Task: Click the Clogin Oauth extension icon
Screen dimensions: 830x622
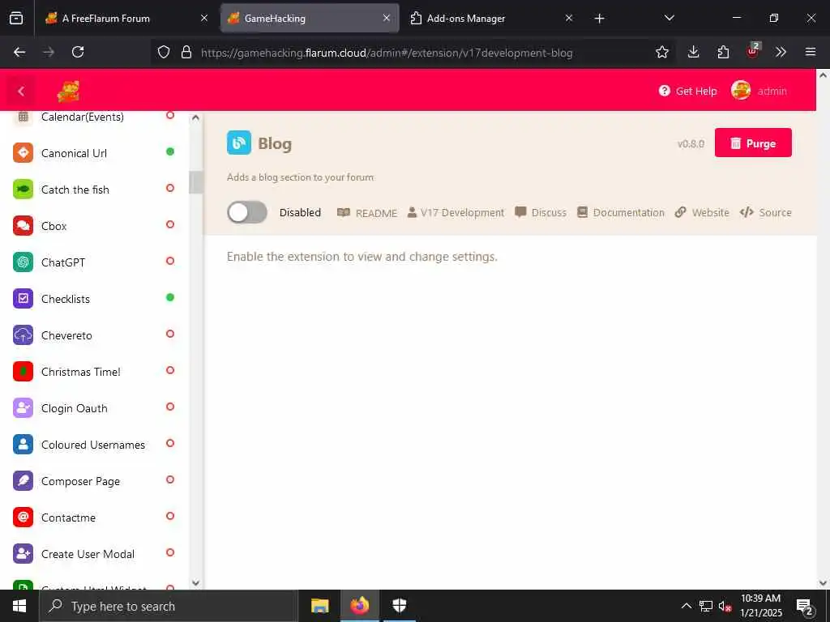Action: click(23, 408)
